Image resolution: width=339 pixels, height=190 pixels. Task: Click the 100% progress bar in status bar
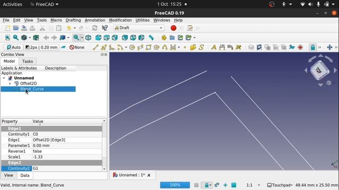pos(175,185)
